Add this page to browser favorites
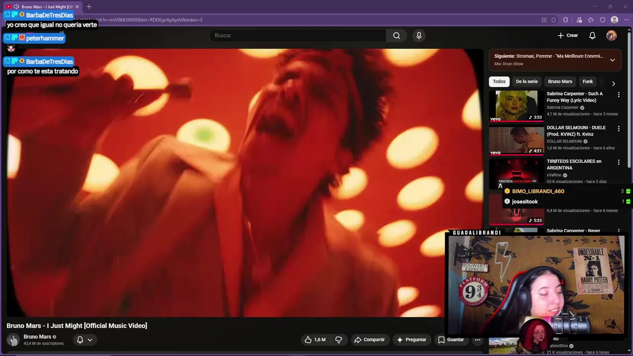The width and height of the screenshot is (633, 356). coord(553,20)
